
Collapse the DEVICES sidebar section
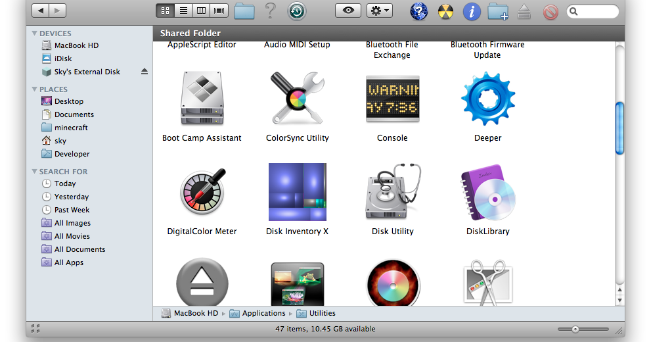tap(34, 34)
